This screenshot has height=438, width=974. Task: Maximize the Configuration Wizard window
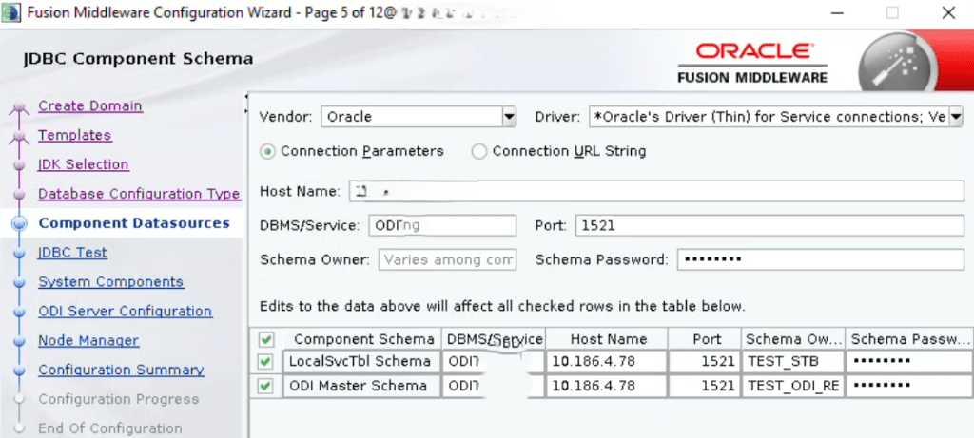point(891,13)
